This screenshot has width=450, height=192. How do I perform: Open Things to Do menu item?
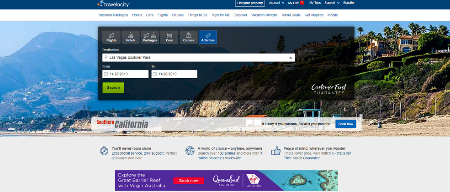[197, 15]
